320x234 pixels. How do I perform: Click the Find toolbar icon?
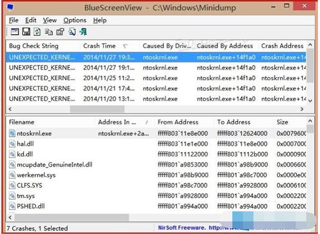[72, 32]
